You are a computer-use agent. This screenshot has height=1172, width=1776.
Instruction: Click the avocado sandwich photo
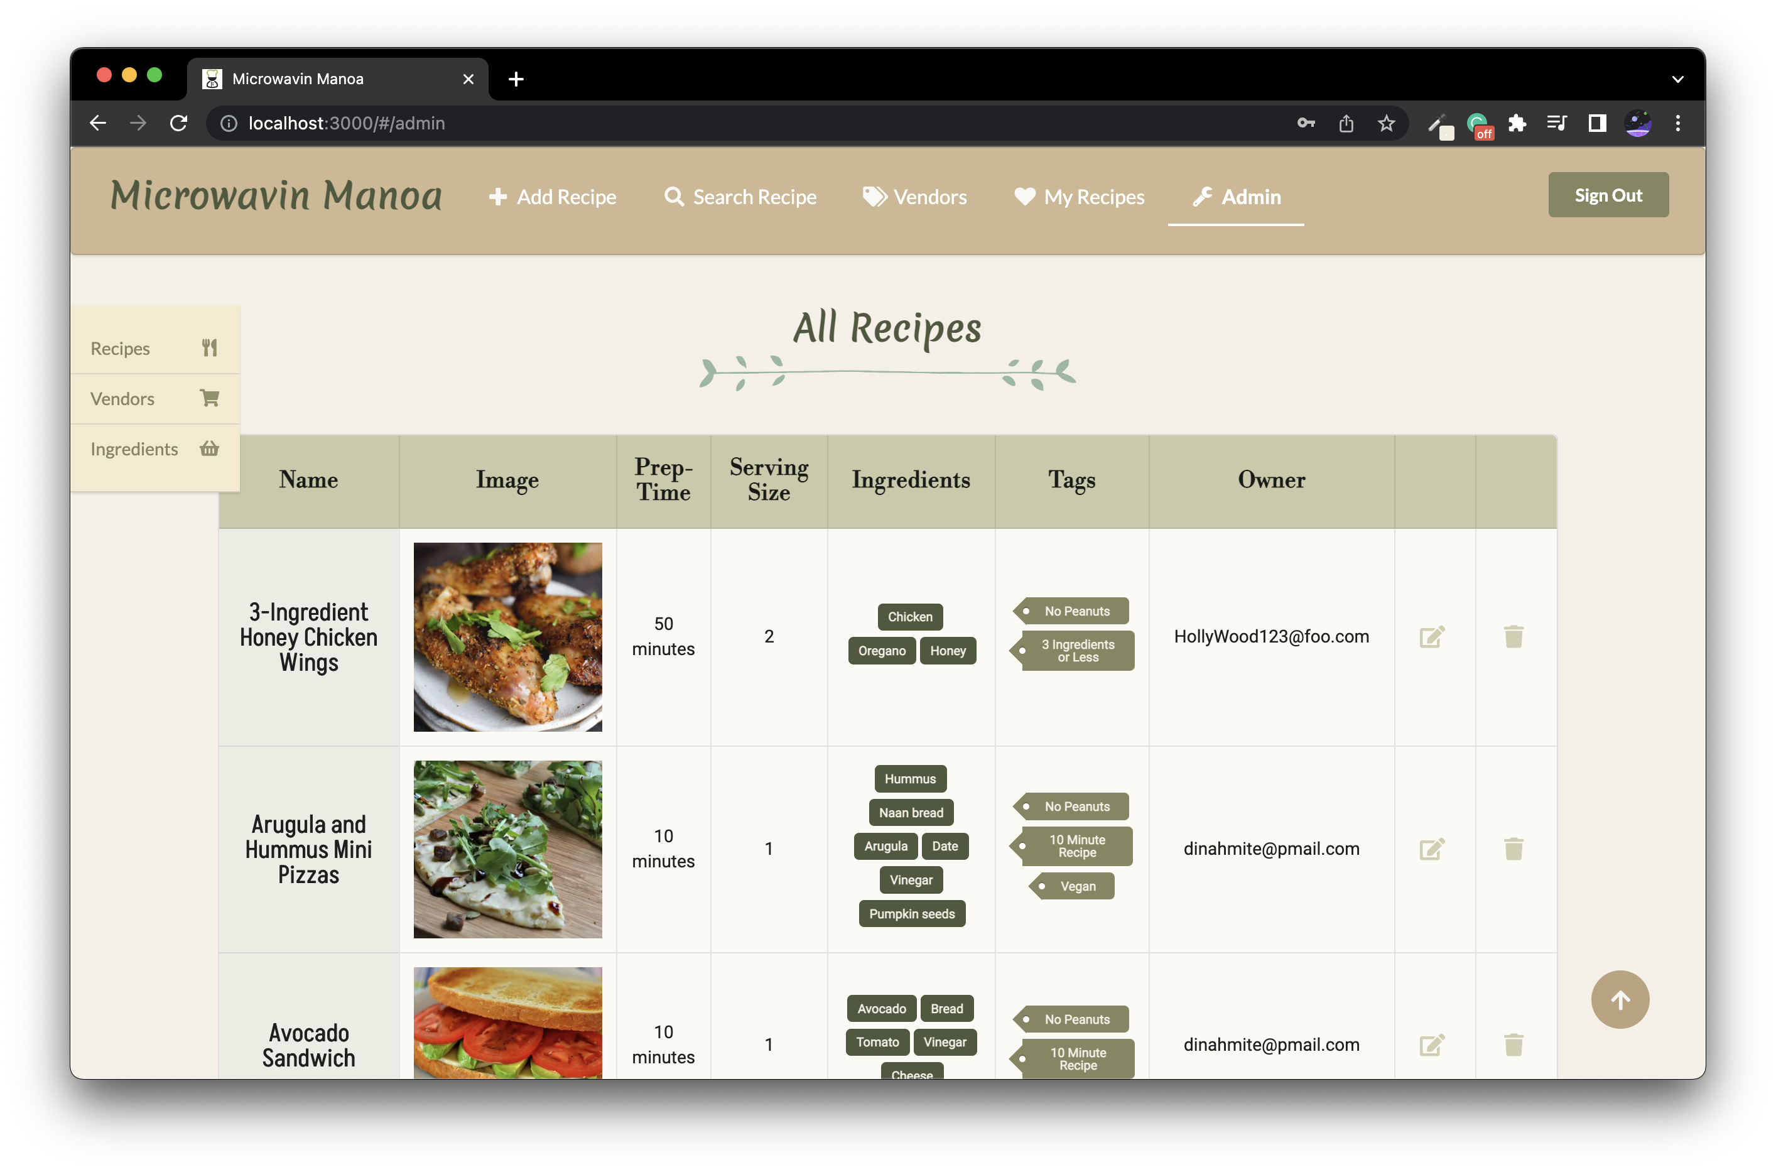coord(507,1023)
